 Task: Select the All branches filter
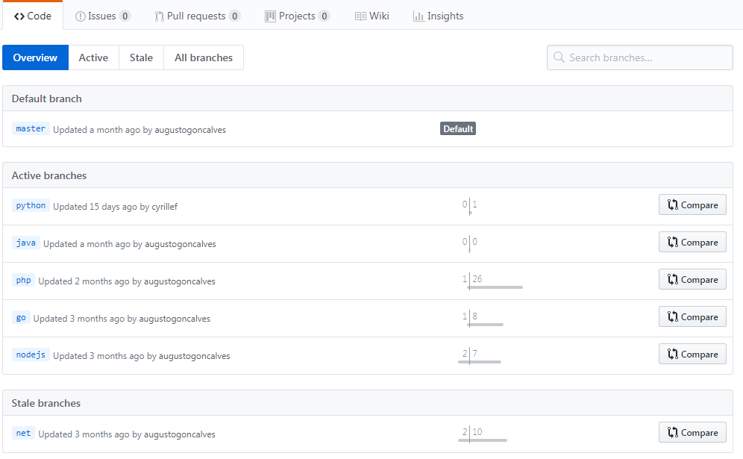[x=204, y=57]
